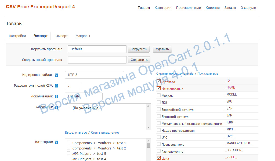Uncheck the Наименование field checkbox
This screenshot has width=275, height=161.
click(x=159, y=88)
